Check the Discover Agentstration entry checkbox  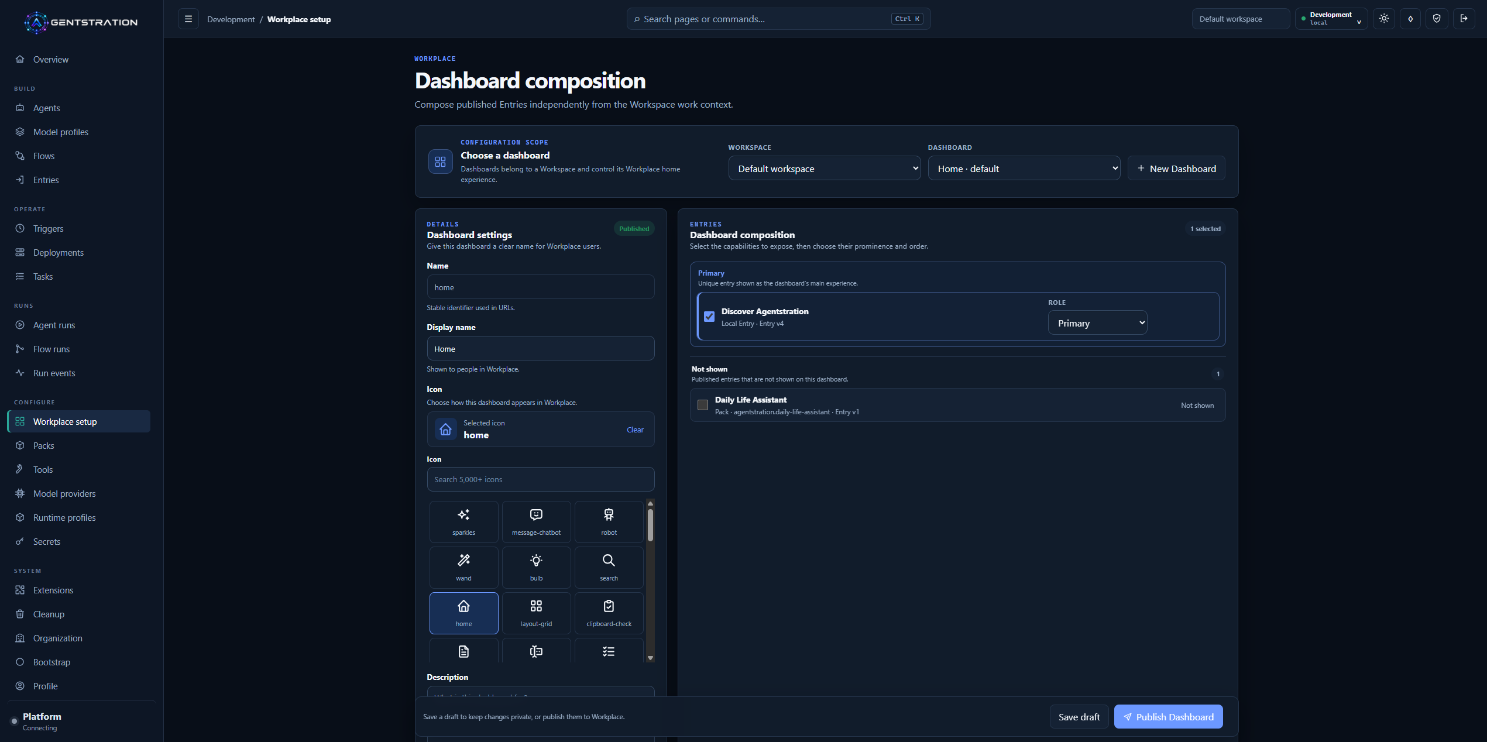tap(709, 317)
